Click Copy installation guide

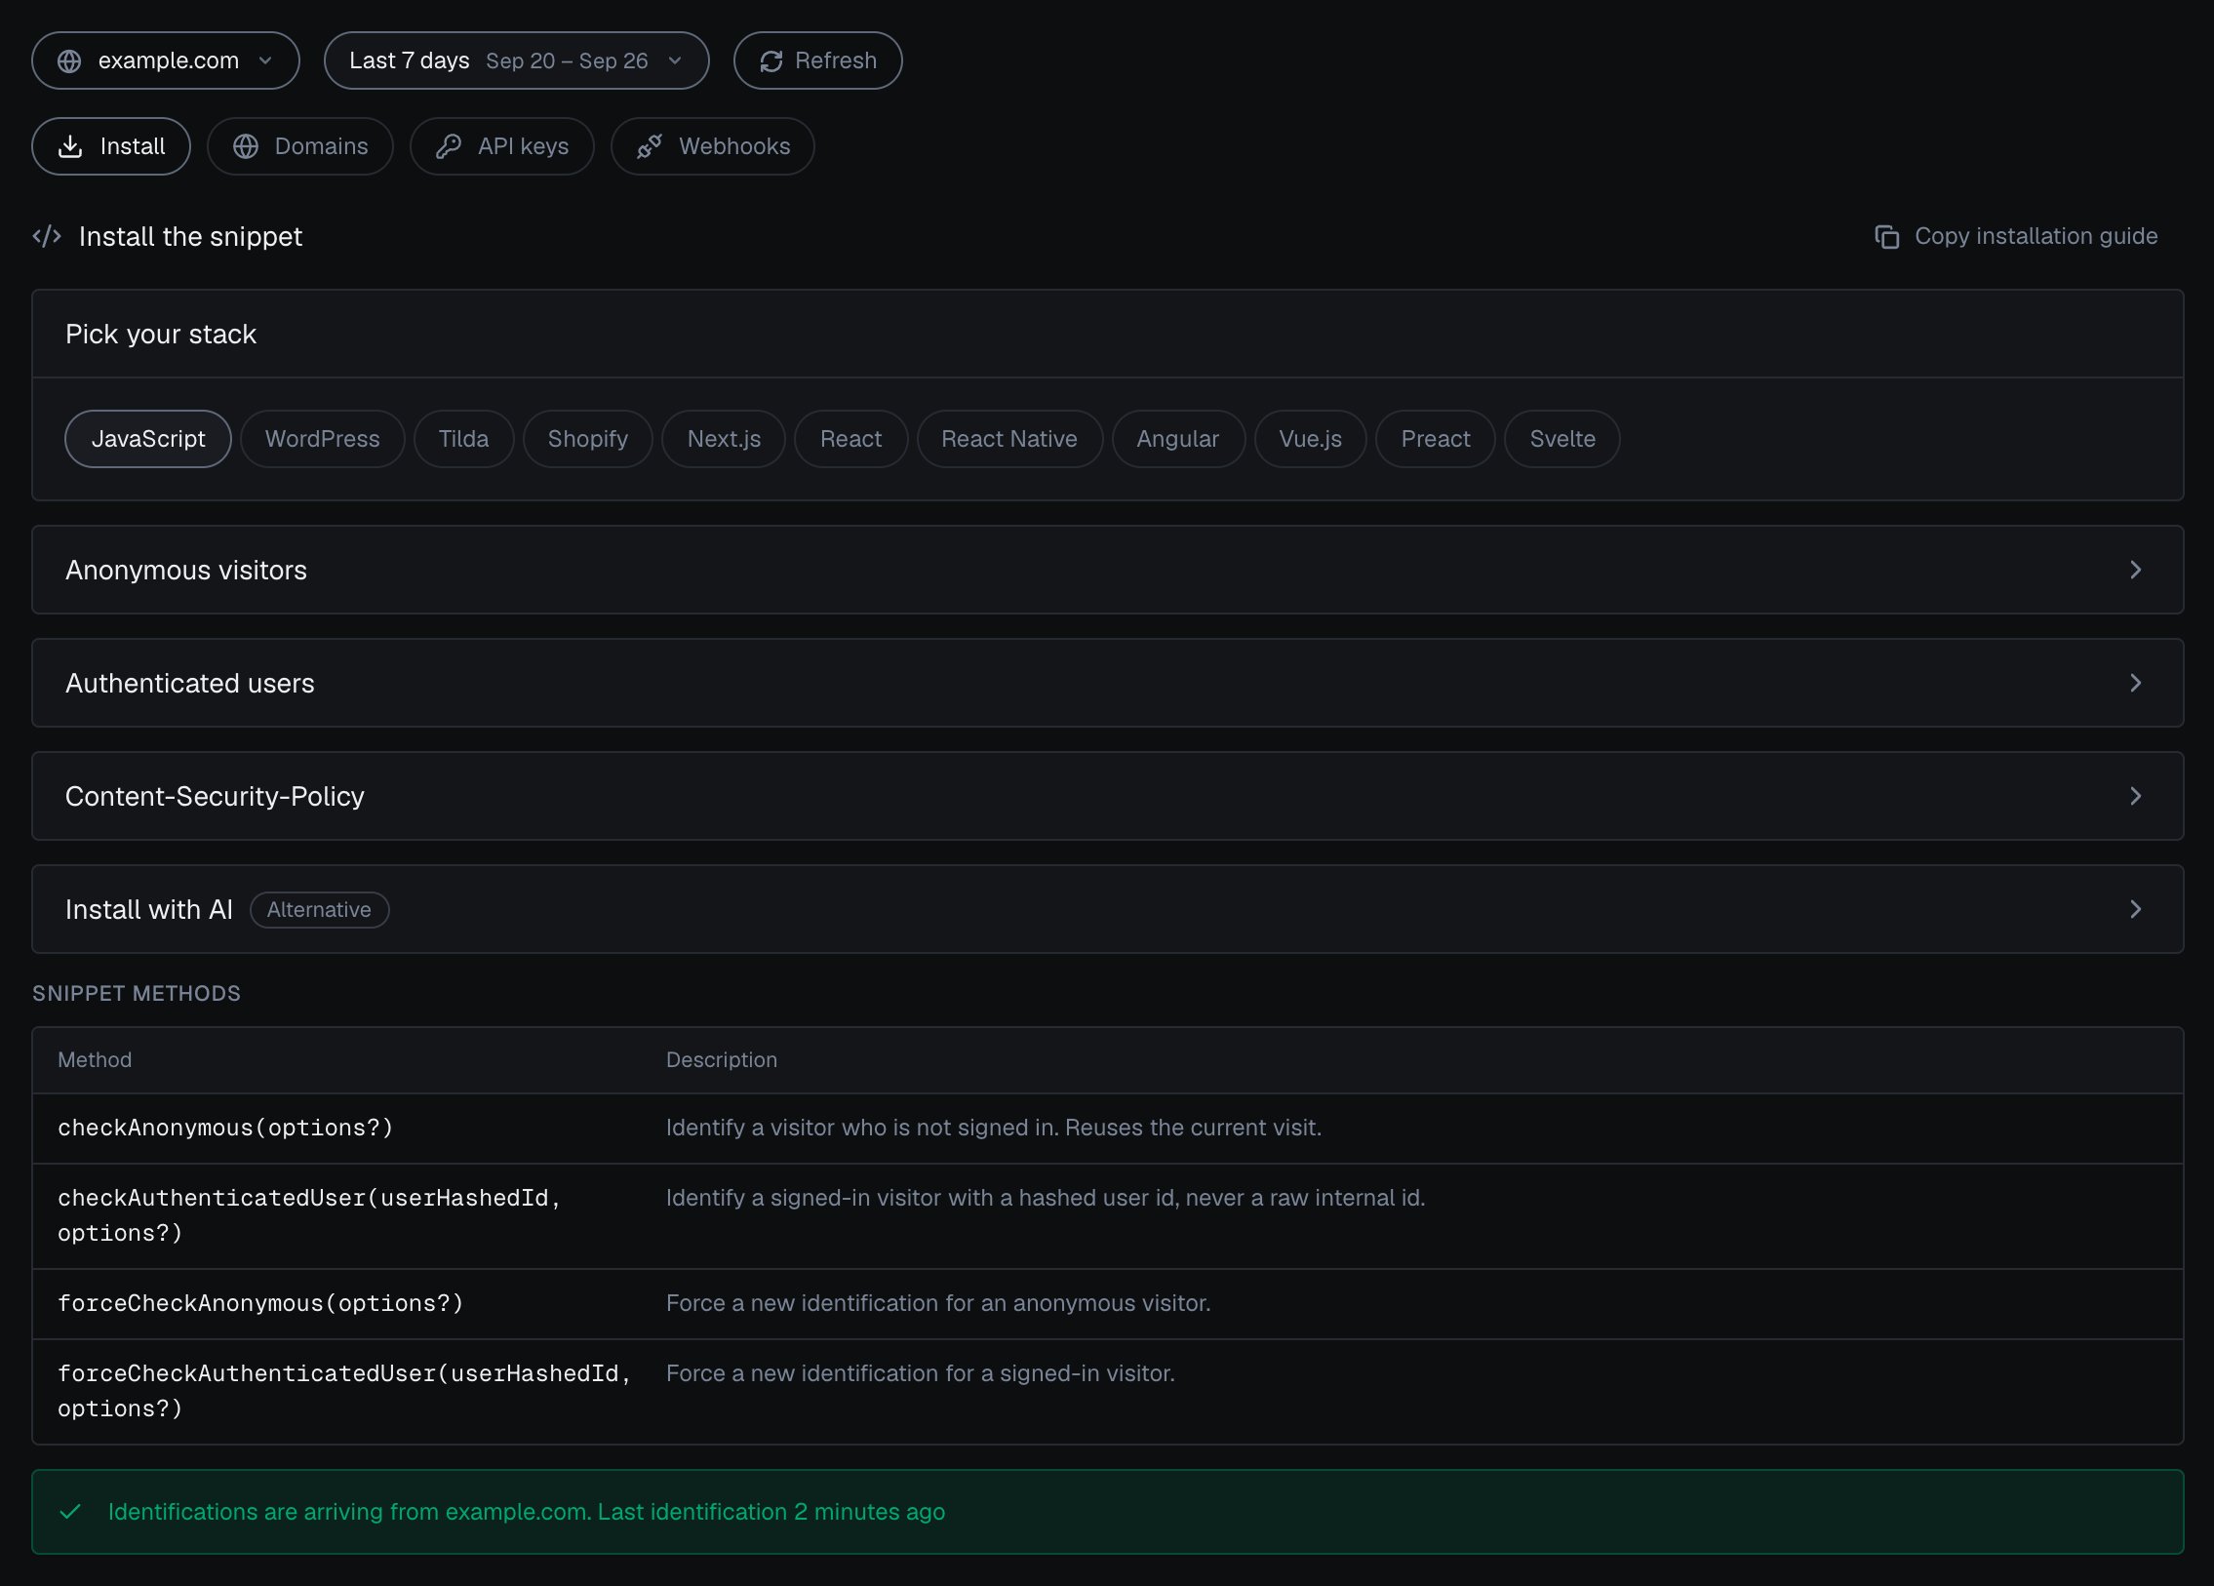tap(2016, 236)
